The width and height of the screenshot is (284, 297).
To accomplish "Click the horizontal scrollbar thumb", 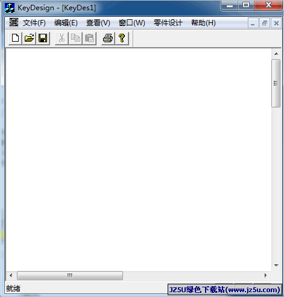I will coord(70,275).
